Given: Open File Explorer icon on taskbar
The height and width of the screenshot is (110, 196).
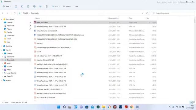Looking at the screenshot, I should coord(104,107).
